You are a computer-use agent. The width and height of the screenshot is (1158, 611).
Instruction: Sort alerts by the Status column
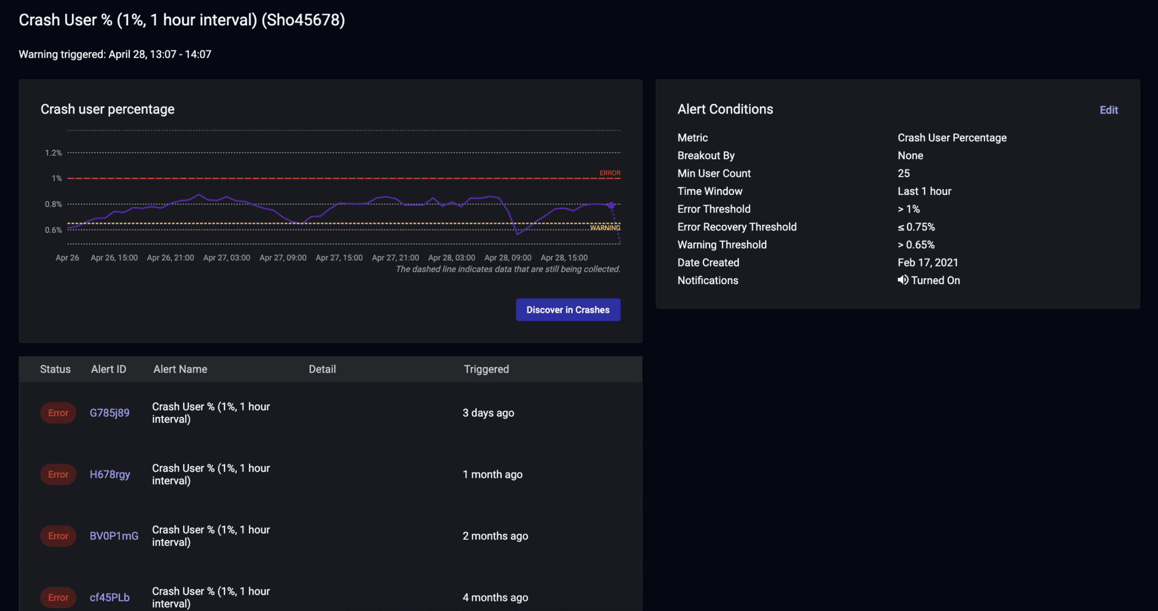pos(55,369)
